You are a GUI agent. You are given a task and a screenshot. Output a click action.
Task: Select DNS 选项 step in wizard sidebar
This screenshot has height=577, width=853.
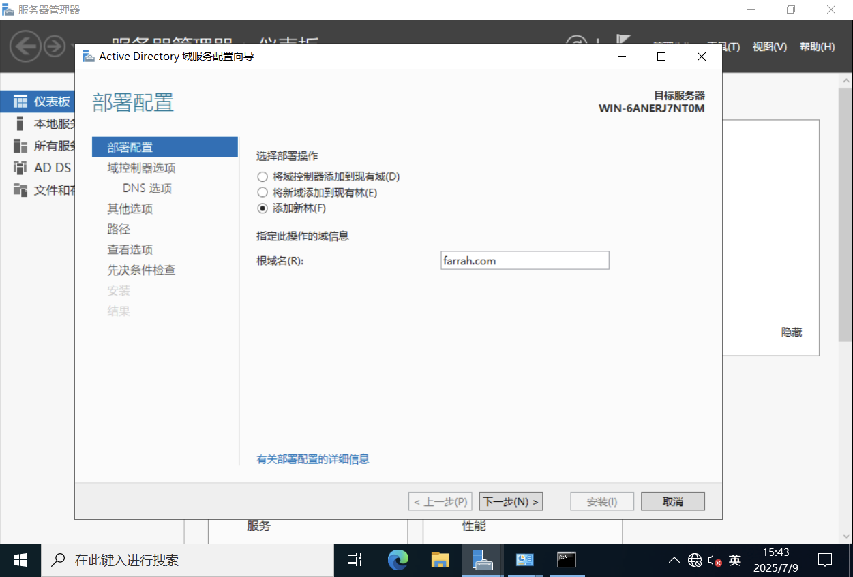coord(147,188)
